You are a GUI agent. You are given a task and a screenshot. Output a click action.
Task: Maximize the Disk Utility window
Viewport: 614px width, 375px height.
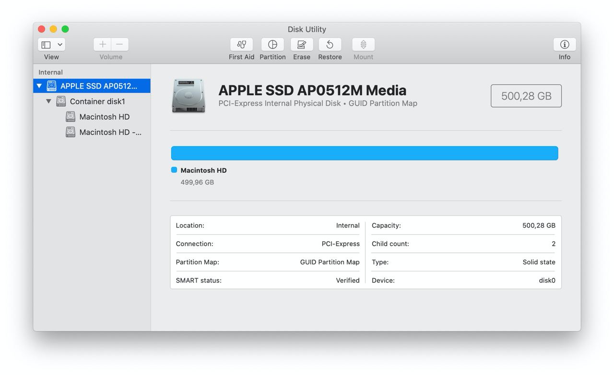click(65, 29)
